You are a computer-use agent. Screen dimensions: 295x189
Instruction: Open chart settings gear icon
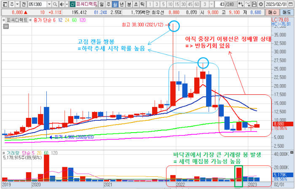[261, 4]
